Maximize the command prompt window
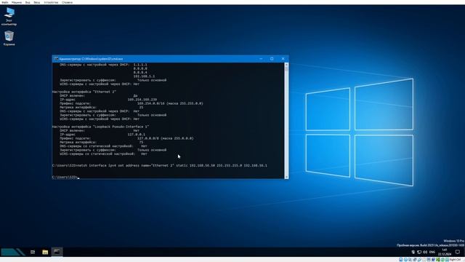The width and height of the screenshot is (465, 262). (272, 59)
